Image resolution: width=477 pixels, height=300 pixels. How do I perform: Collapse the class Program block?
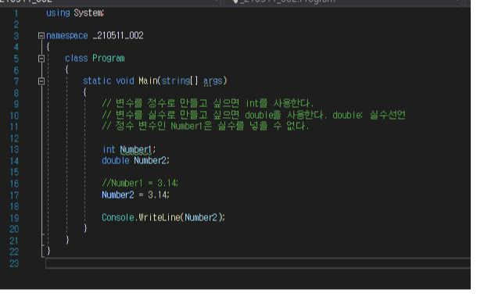(41, 59)
